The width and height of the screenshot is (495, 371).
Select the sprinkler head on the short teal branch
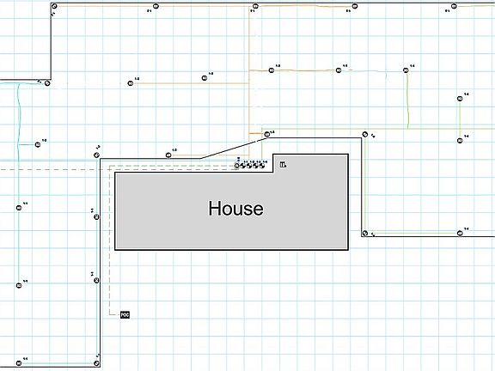[x=38, y=144]
